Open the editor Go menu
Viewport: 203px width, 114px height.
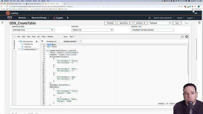(x=38, y=37)
